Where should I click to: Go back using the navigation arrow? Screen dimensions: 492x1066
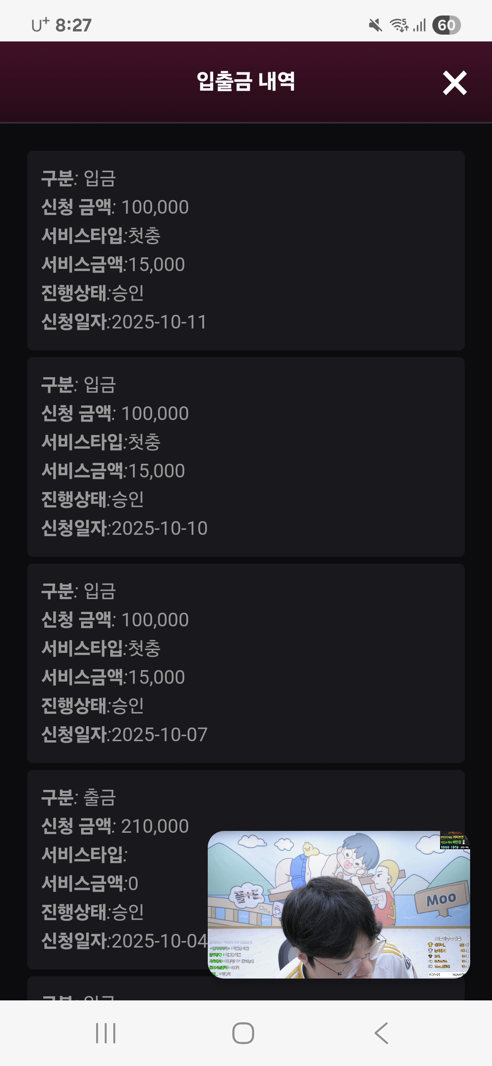381,1033
